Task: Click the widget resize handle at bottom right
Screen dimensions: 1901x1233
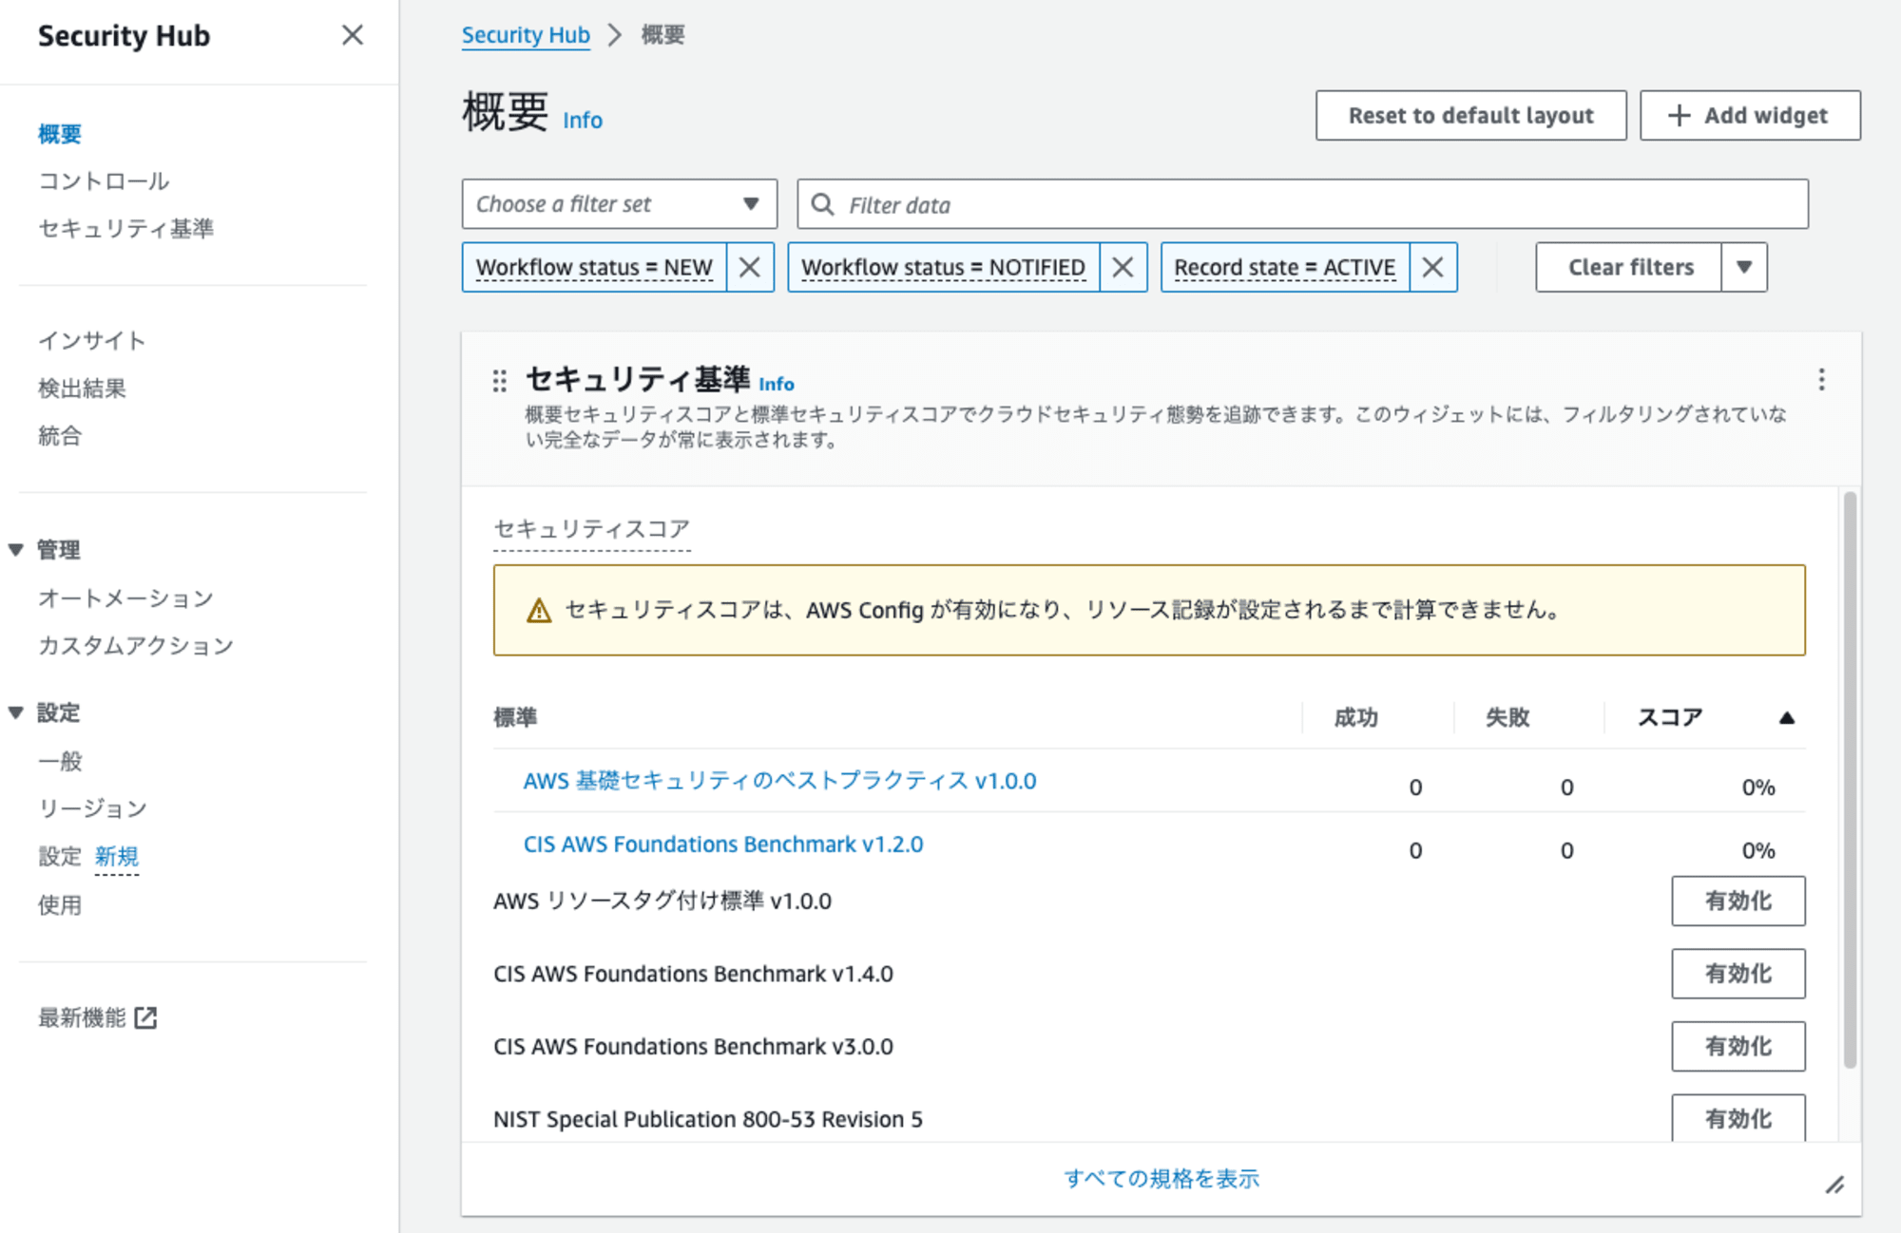Action: coord(1835,1185)
